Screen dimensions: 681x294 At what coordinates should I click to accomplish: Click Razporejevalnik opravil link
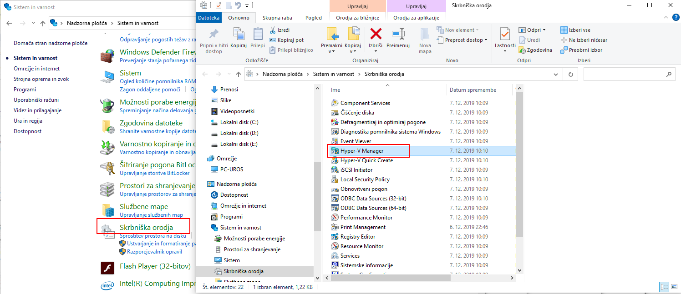pyautogui.click(x=154, y=252)
